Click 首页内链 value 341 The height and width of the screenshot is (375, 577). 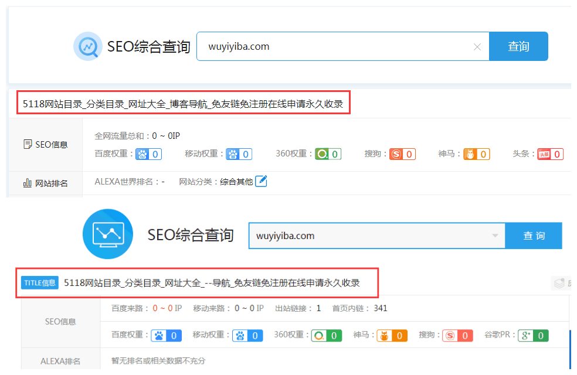pyautogui.click(x=381, y=308)
